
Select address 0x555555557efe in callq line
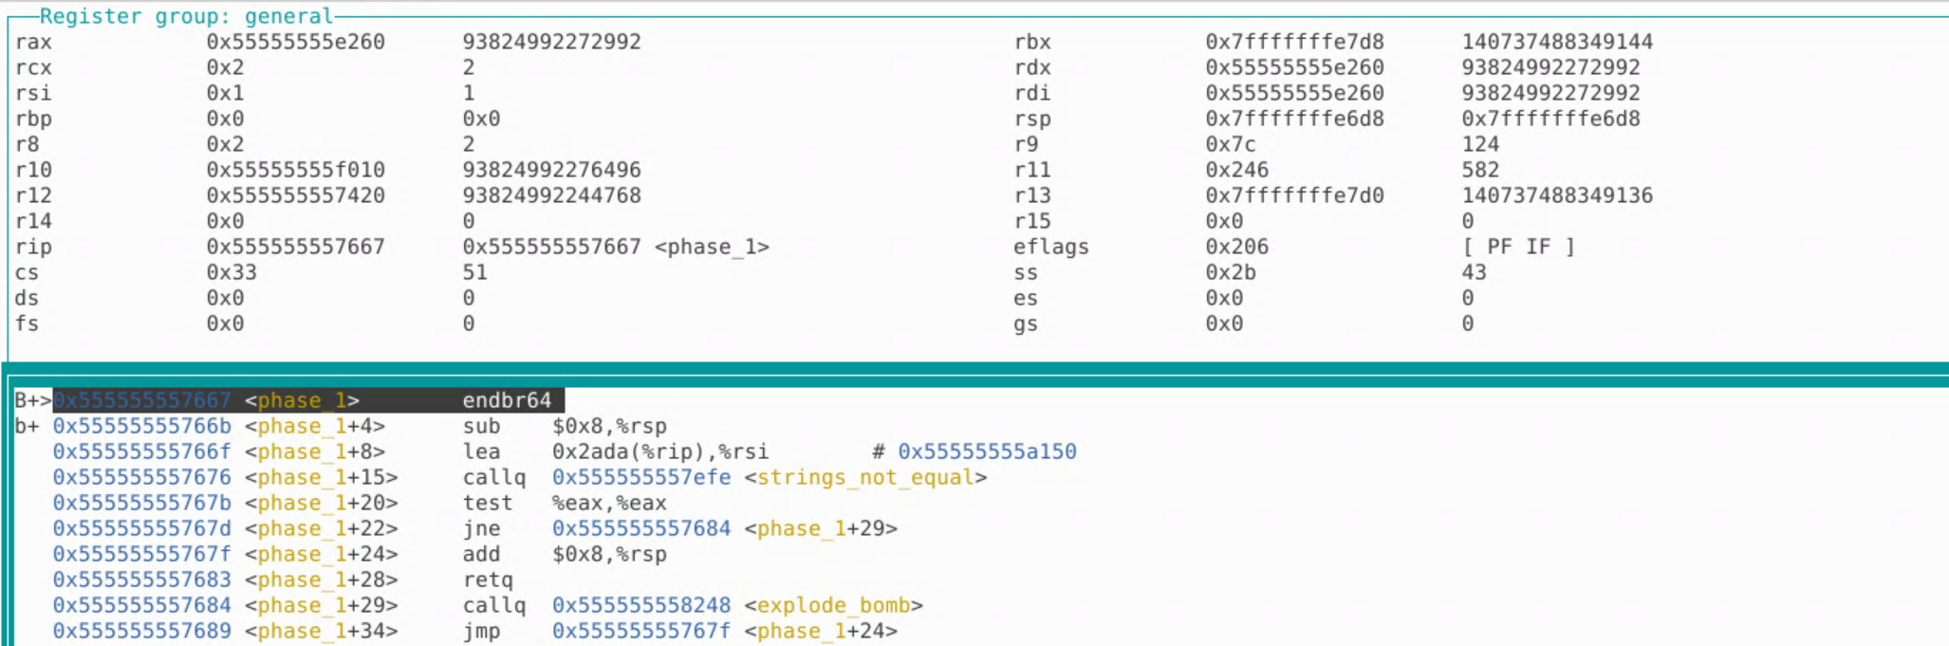click(x=641, y=477)
